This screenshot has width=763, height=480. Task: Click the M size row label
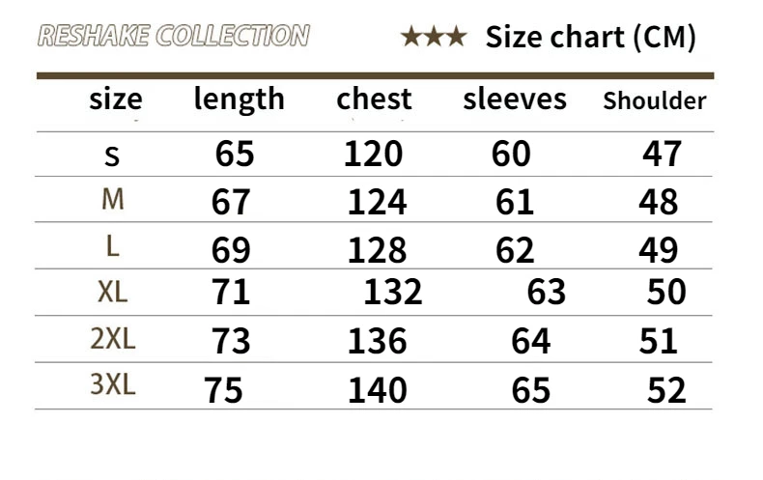coord(113,199)
